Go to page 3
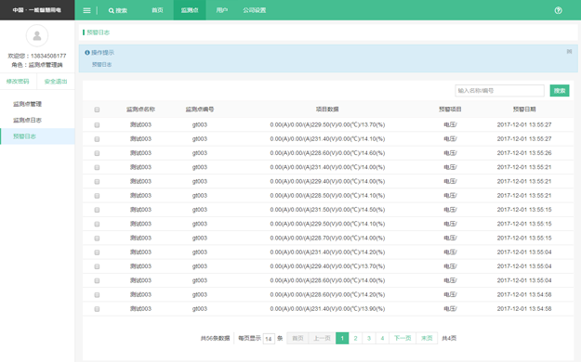The image size is (581, 362). pos(369,338)
